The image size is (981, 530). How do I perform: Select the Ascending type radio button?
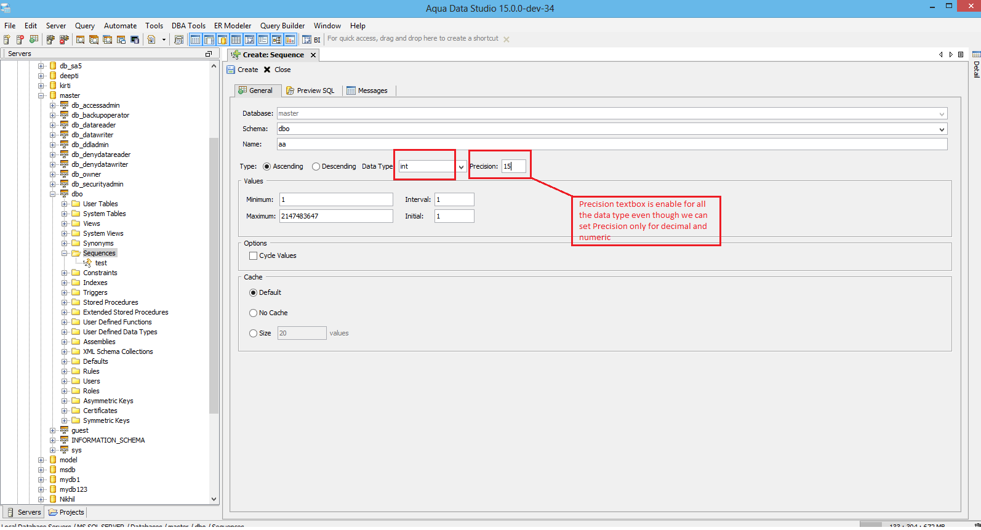click(266, 166)
